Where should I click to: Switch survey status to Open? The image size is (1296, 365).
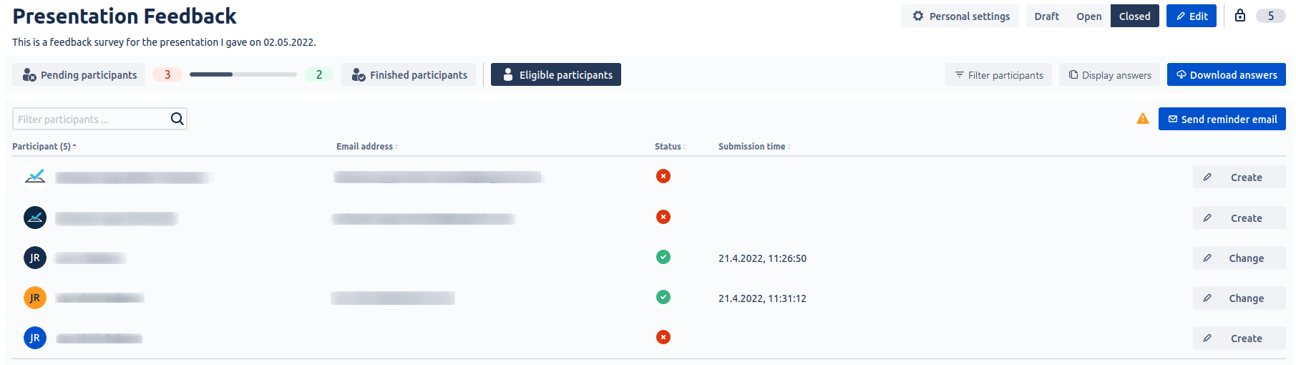click(x=1088, y=16)
